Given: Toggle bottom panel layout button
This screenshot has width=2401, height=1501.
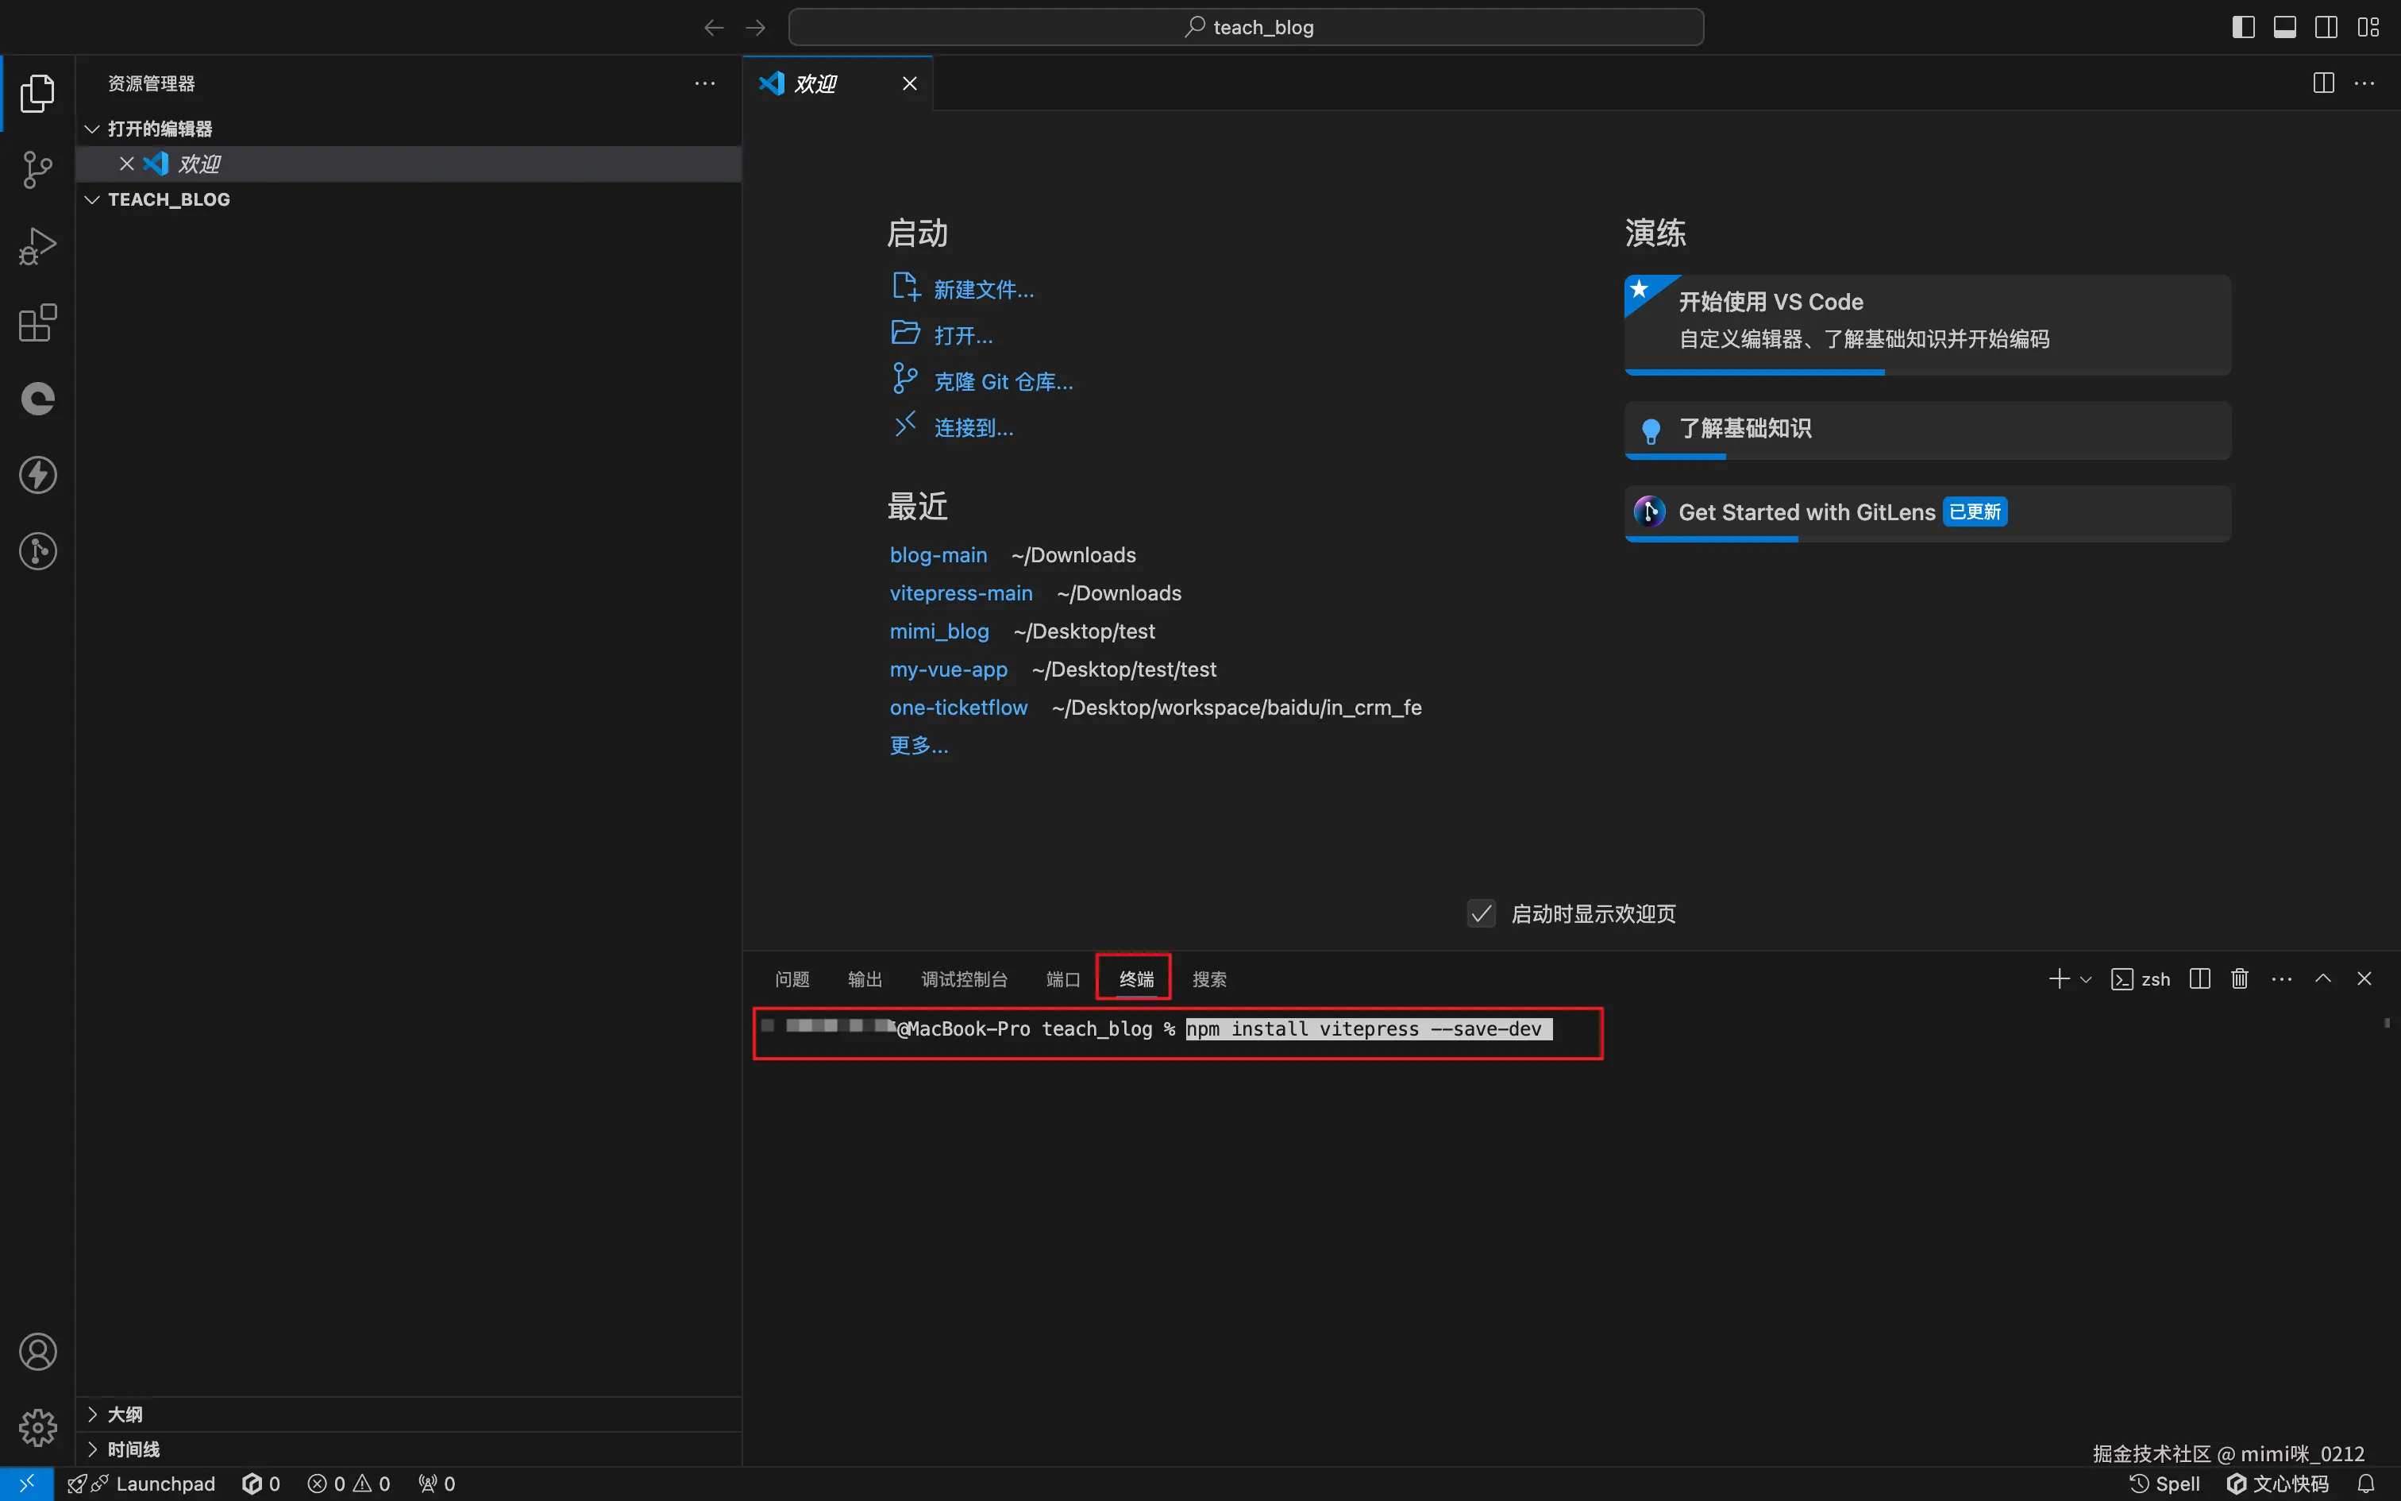Looking at the screenshot, I should (2285, 27).
